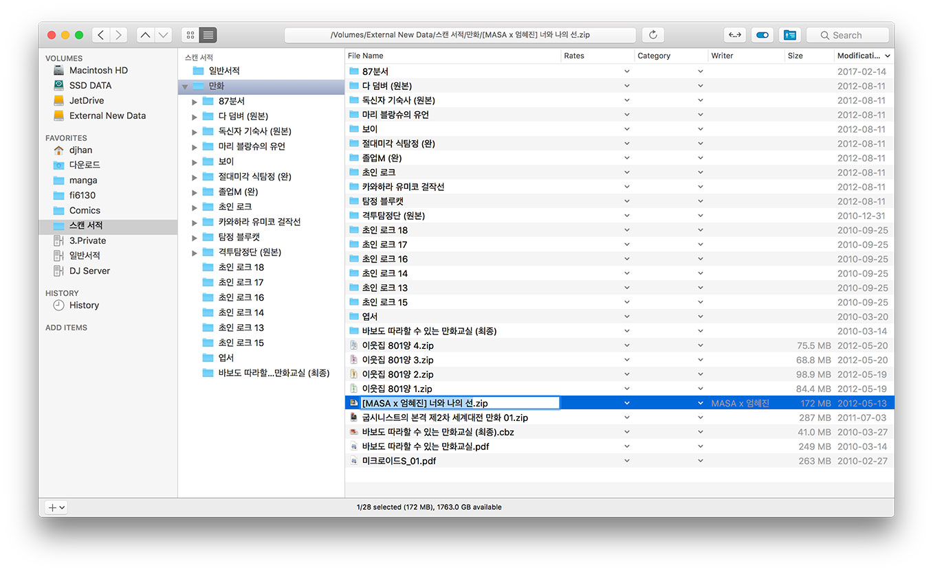Expand the 87분서 folder in the tree

click(195, 101)
